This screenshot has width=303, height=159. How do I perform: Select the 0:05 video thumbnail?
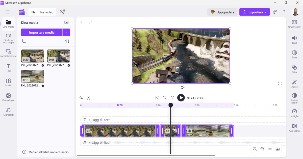[59, 56]
